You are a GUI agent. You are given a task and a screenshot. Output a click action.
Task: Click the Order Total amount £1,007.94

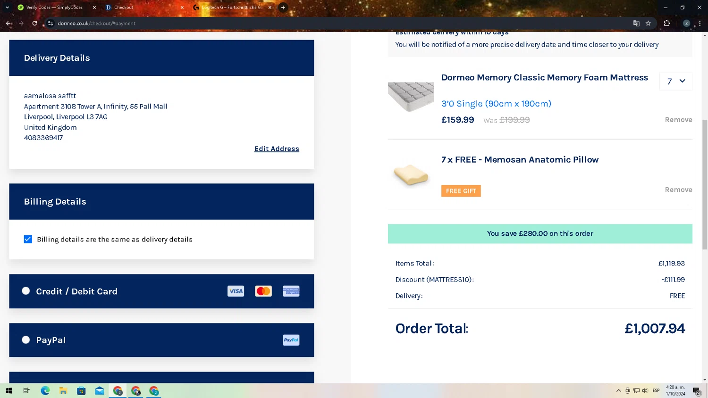[655, 328]
